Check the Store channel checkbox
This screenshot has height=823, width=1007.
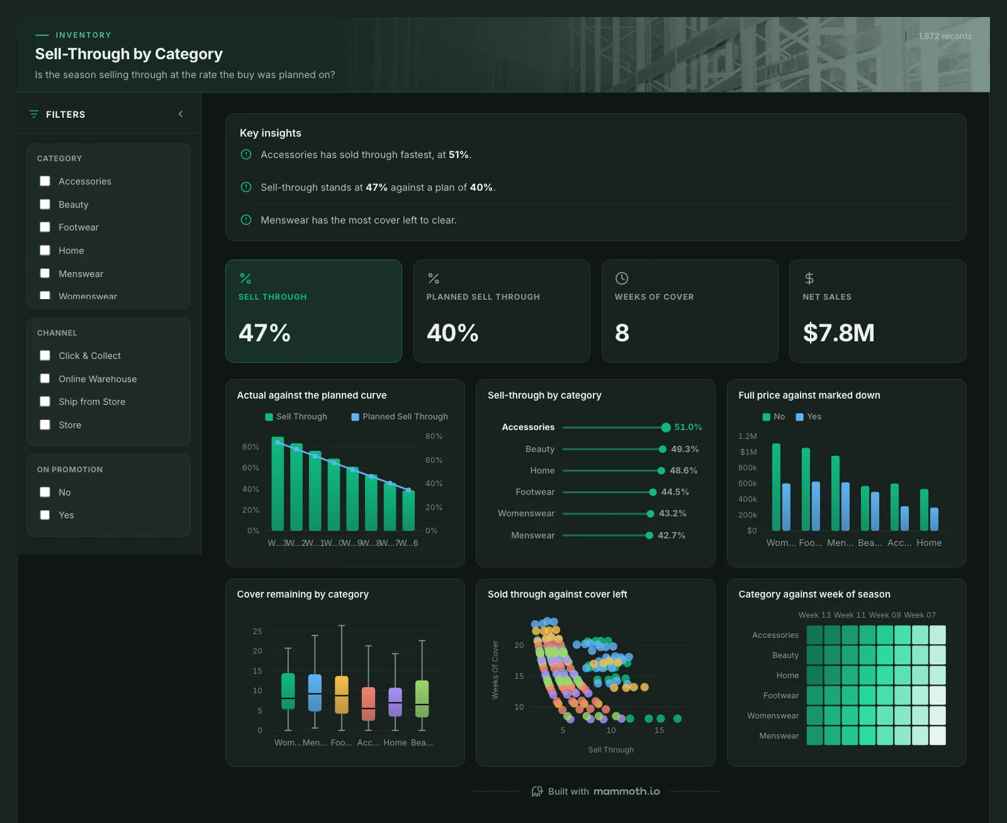[x=45, y=425]
